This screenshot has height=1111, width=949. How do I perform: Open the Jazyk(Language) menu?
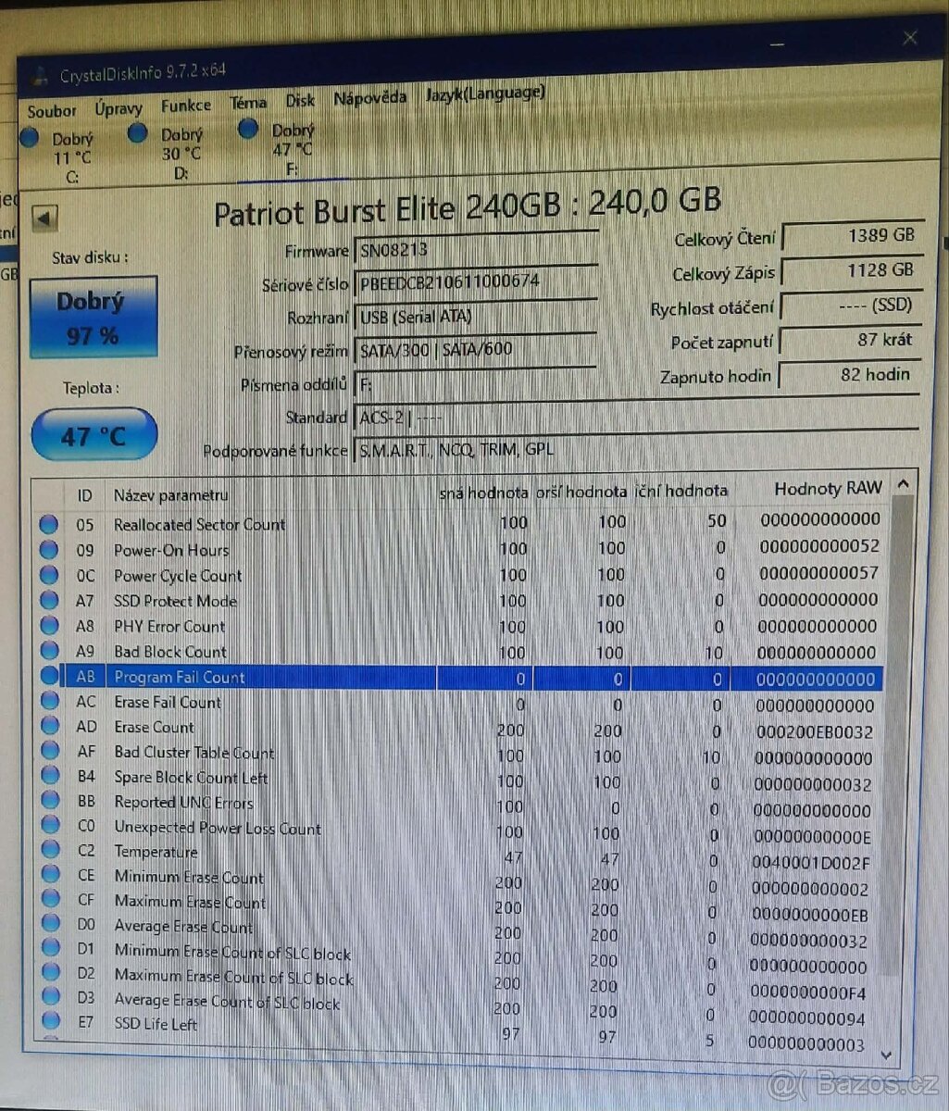484,93
